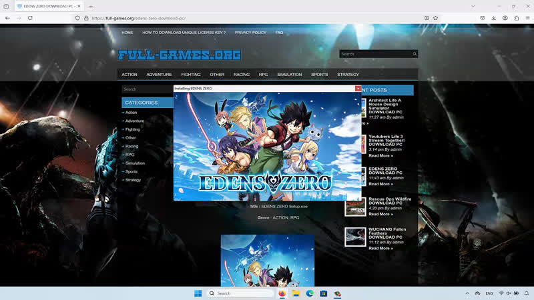The width and height of the screenshot is (534, 300).
Task: Open the OneDrive cloud tray icon
Action: (x=477, y=293)
